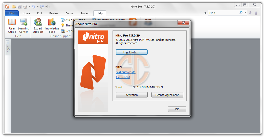Select the Help ribbon tab
Screen dimensions: 265x138
pyautogui.click(x=100, y=13)
